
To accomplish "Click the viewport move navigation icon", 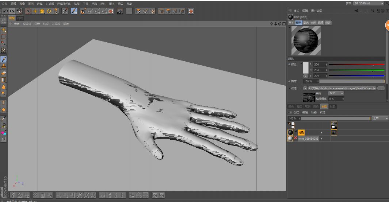I will 272,24.
